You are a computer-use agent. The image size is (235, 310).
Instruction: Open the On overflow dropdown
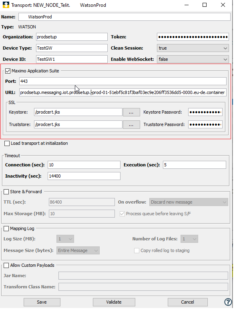coord(189,202)
